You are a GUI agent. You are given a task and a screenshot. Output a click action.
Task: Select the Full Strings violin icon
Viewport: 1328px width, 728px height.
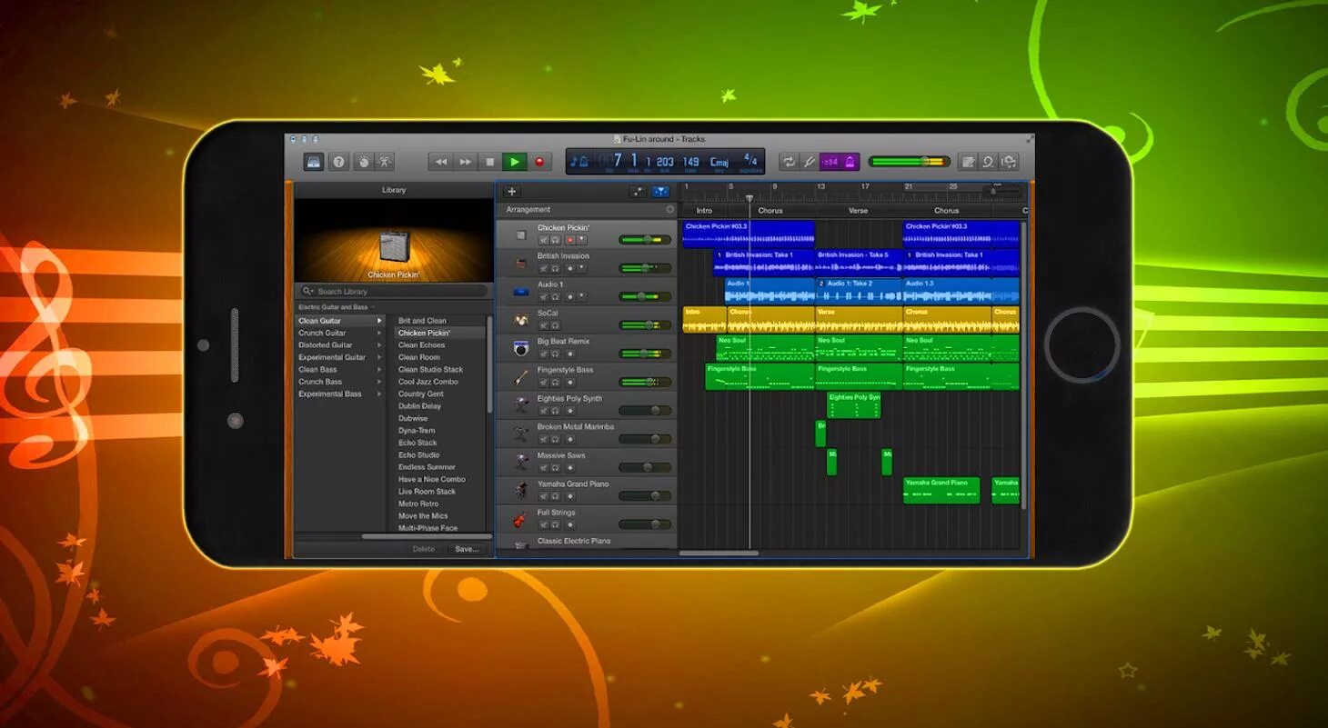[x=519, y=520]
